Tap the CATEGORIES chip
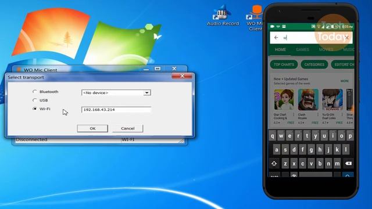Screen dimensions: 372x209 [314, 64]
